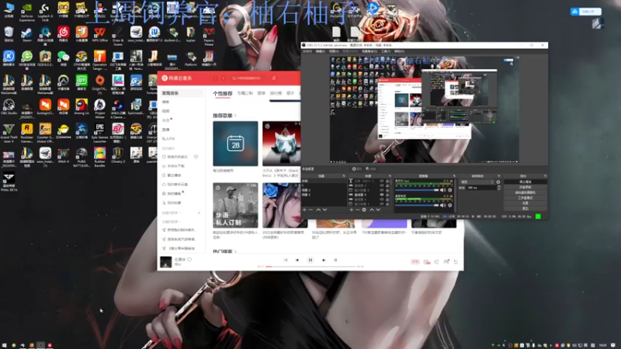Click 启动虚拟摄像机 in OBS controls

coord(526,192)
